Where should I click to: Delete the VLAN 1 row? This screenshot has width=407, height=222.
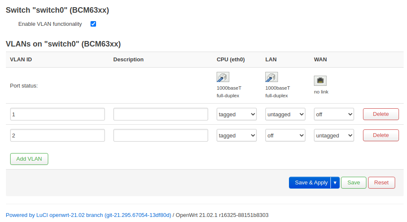tap(381, 114)
